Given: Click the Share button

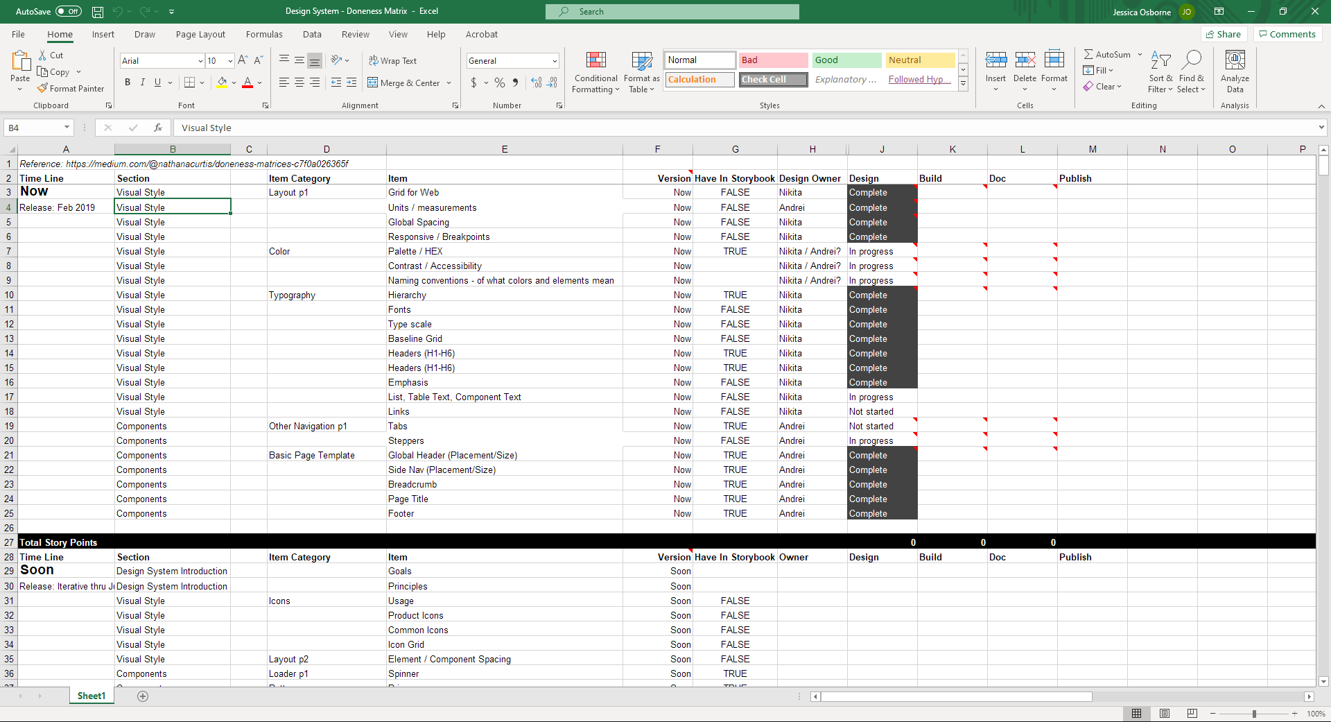Looking at the screenshot, I should pos(1224,35).
